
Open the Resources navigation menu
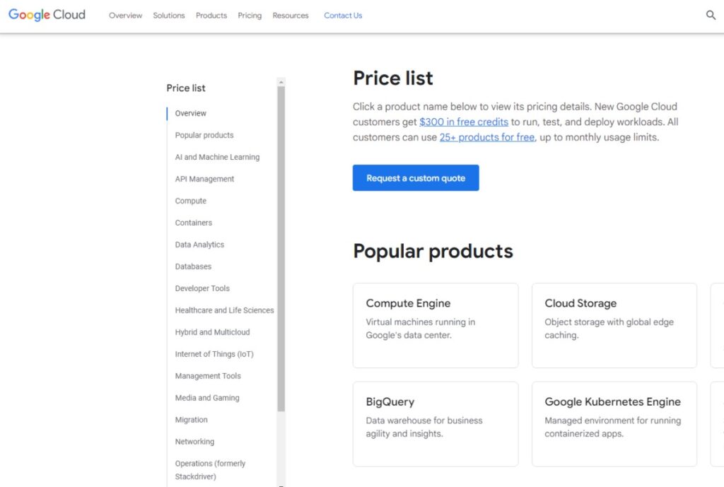(x=291, y=16)
